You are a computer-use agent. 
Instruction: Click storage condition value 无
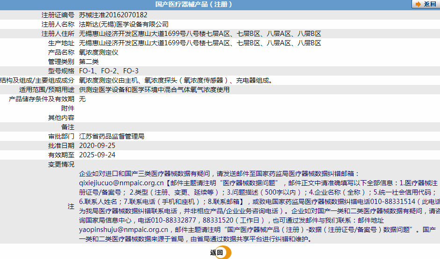point(82,99)
